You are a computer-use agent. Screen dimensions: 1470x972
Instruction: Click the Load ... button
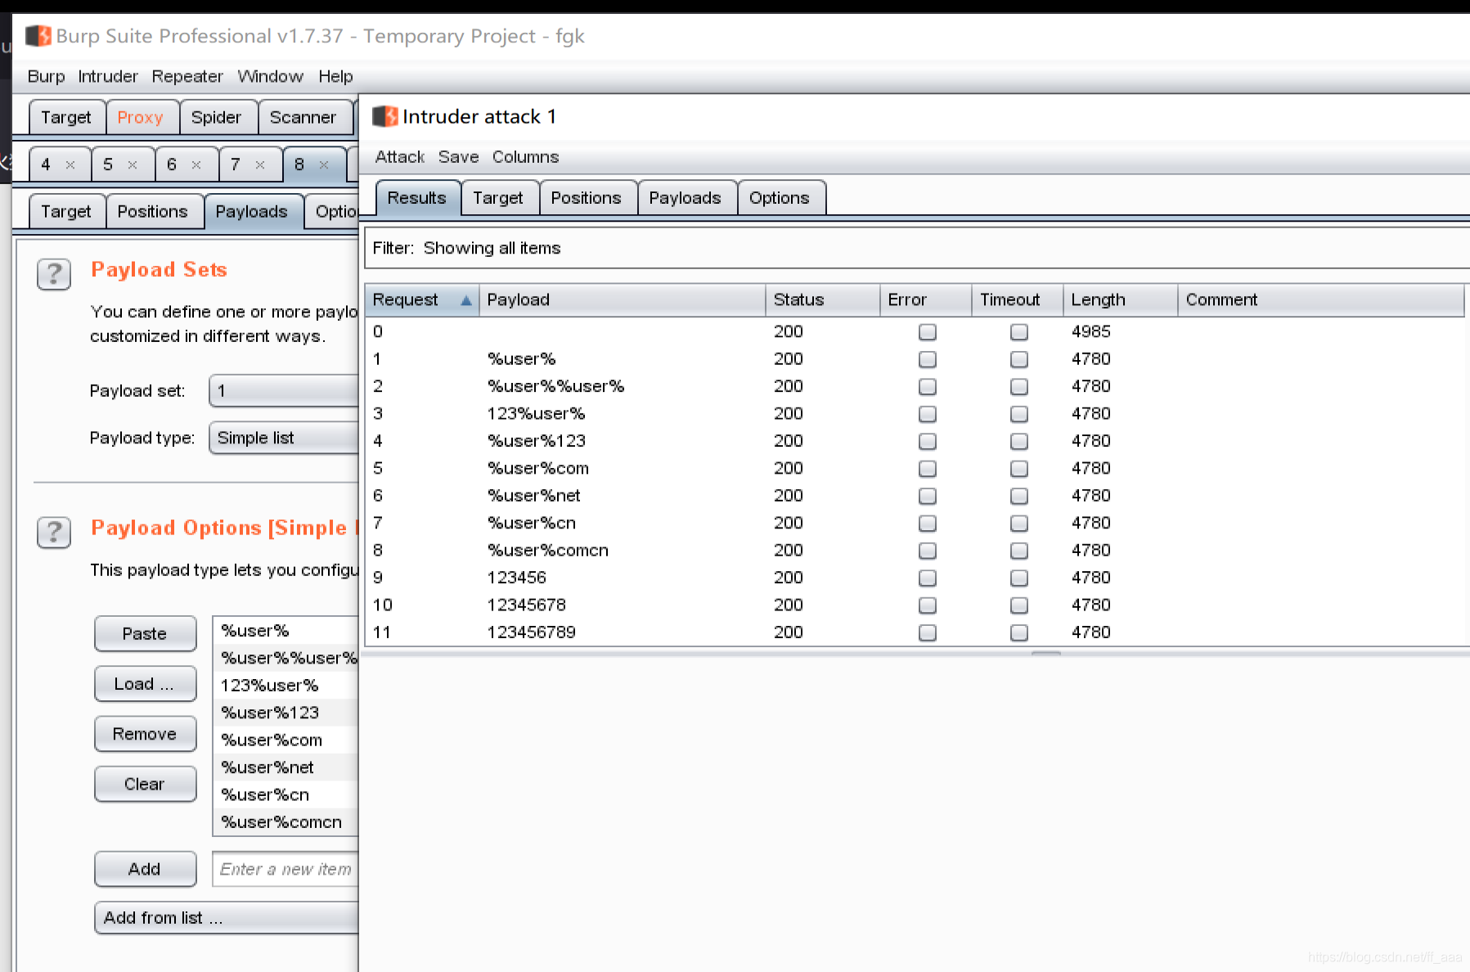click(145, 684)
